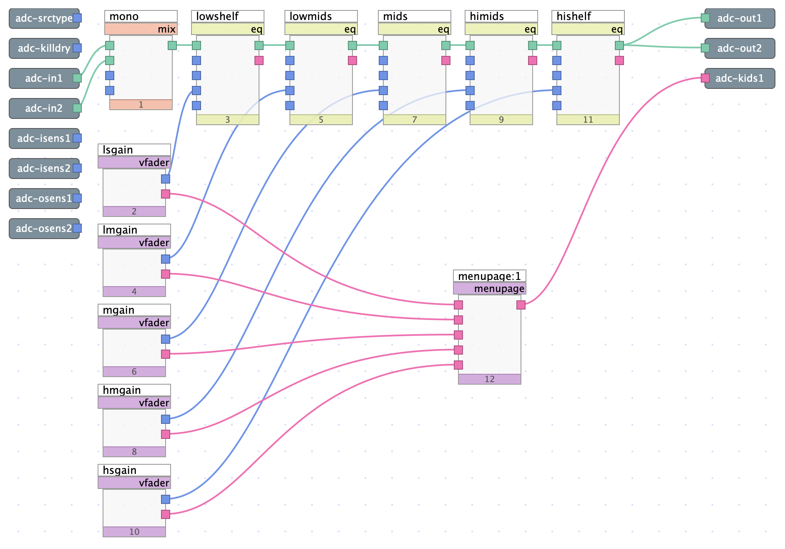Click the adc-kids1 pink port
Viewport: 785px width, 549px height.
pyautogui.click(x=705, y=78)
